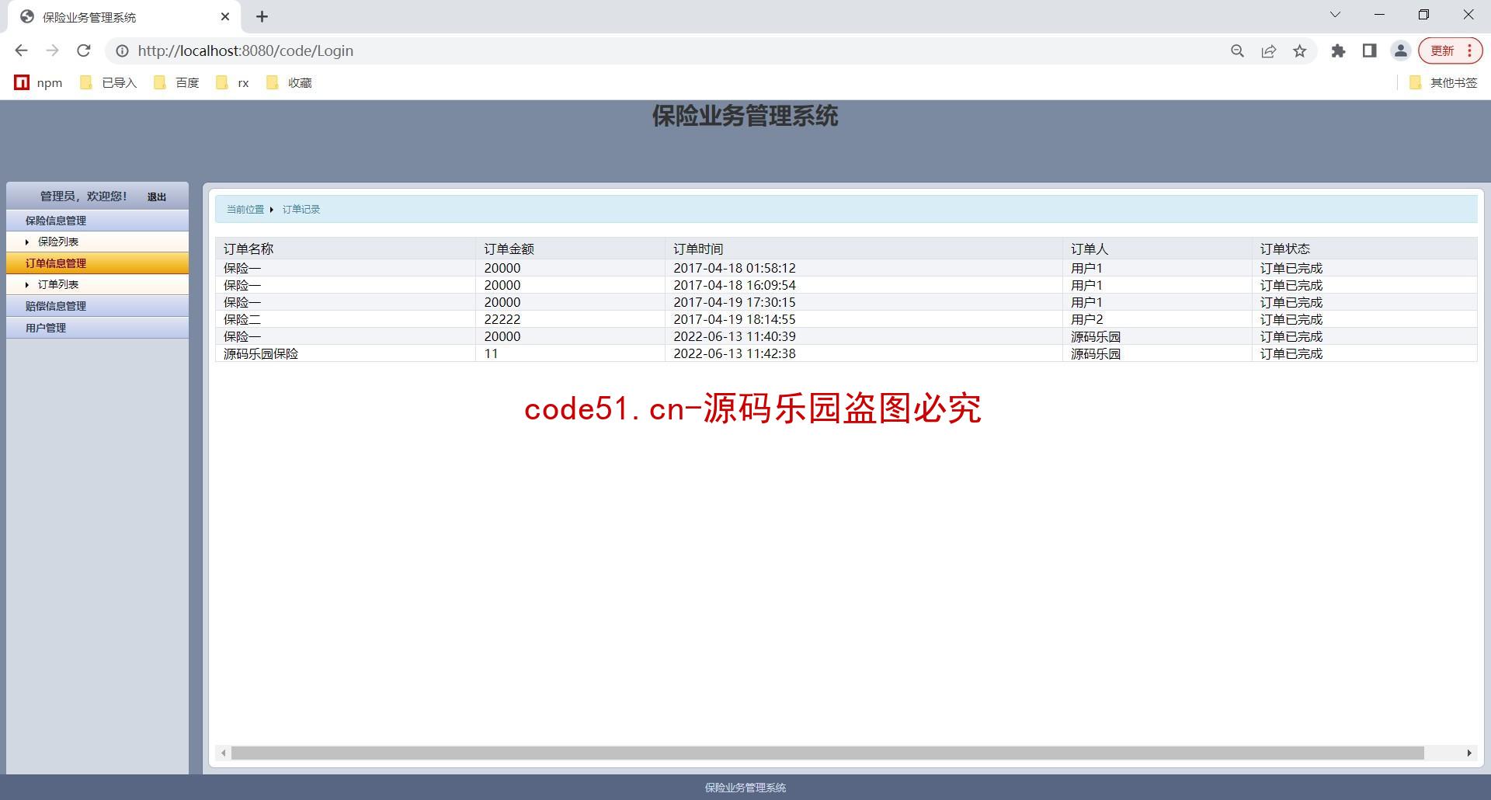Select the 订单信息管理 menu section
The image size is (1491, 800).
pos(97,263)
